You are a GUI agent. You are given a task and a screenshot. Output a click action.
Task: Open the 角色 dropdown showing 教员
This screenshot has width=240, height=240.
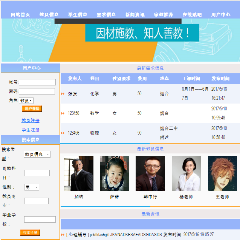click(x=26, y=101)
